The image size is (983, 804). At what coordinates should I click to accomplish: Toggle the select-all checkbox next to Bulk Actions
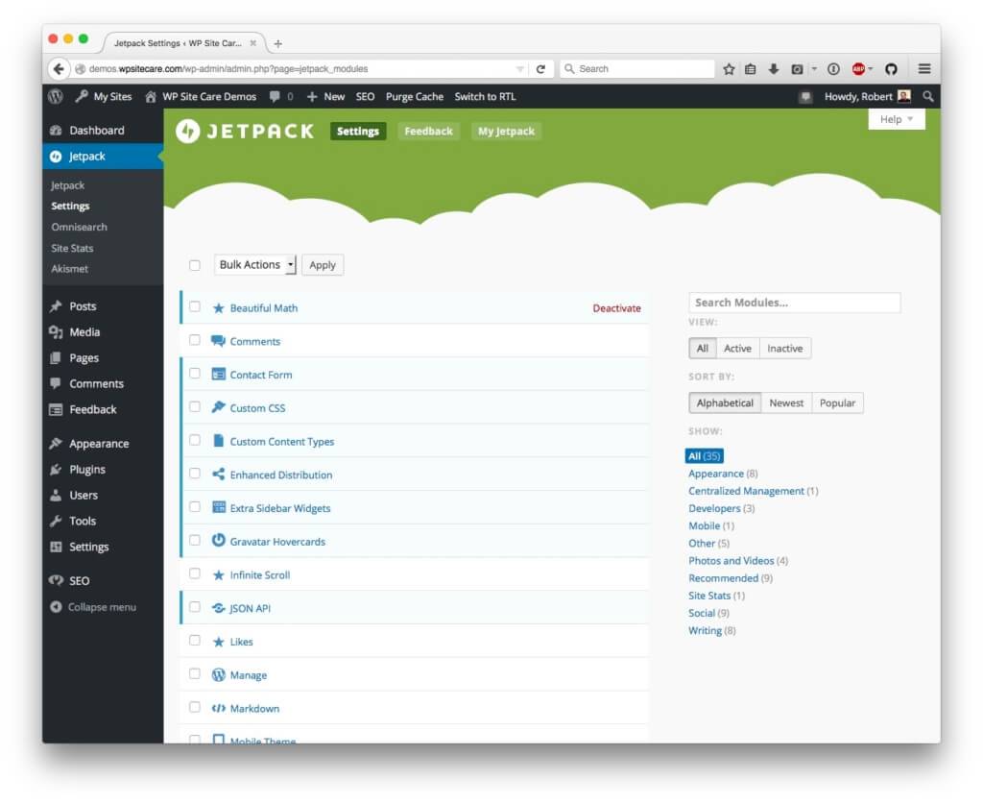coord(195,265)
